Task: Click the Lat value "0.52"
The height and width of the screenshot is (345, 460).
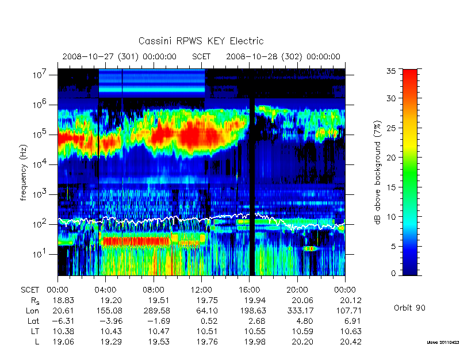Action: (x=209, y=321)
